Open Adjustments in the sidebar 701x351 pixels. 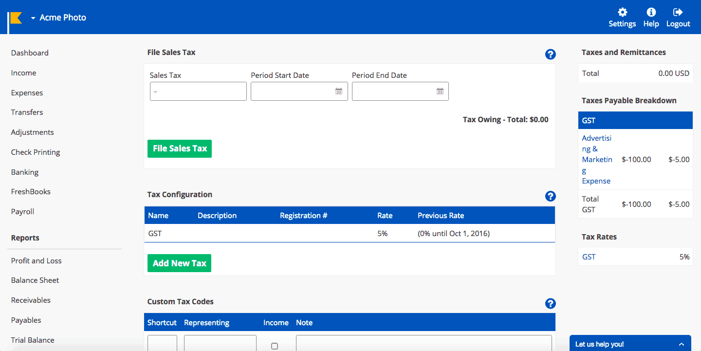click(x=32, y=132)
